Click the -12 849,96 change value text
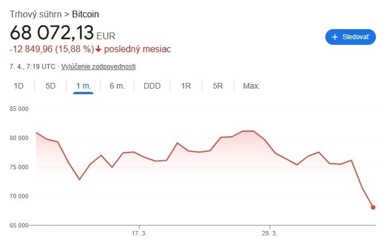The height and width of the screenshot is (241, 390). pos(31,49)
